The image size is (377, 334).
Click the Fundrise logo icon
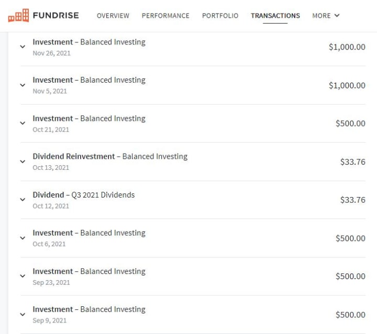[18, 16]
